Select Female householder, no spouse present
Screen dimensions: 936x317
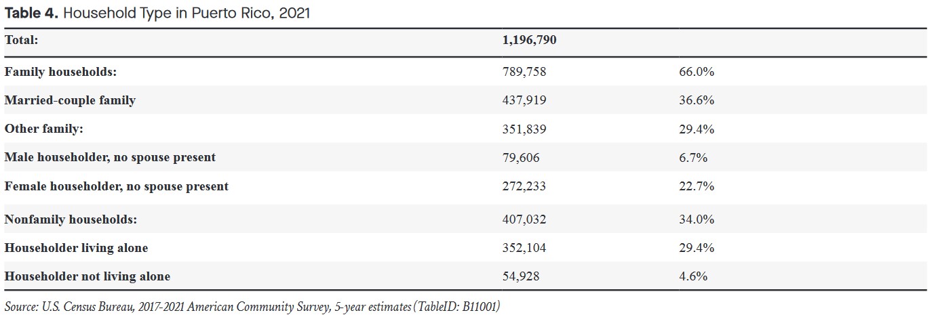tap(116, 186)
